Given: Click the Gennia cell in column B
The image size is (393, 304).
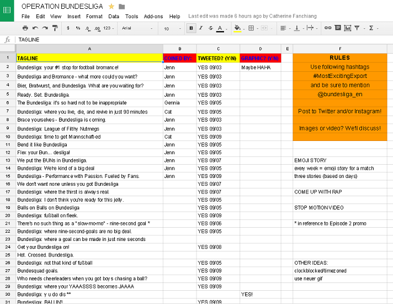Looking at the screenshot, I should click(180, 103).
